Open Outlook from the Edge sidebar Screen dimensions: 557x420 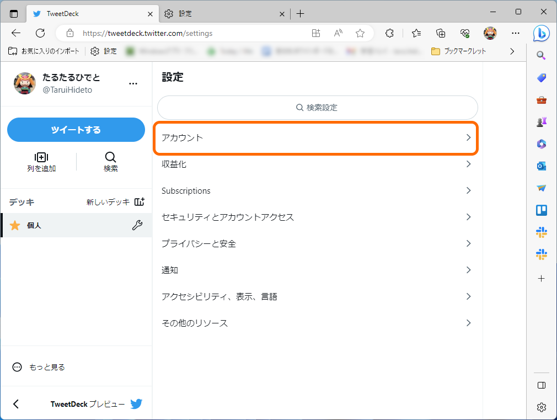(x=541, y=166)
